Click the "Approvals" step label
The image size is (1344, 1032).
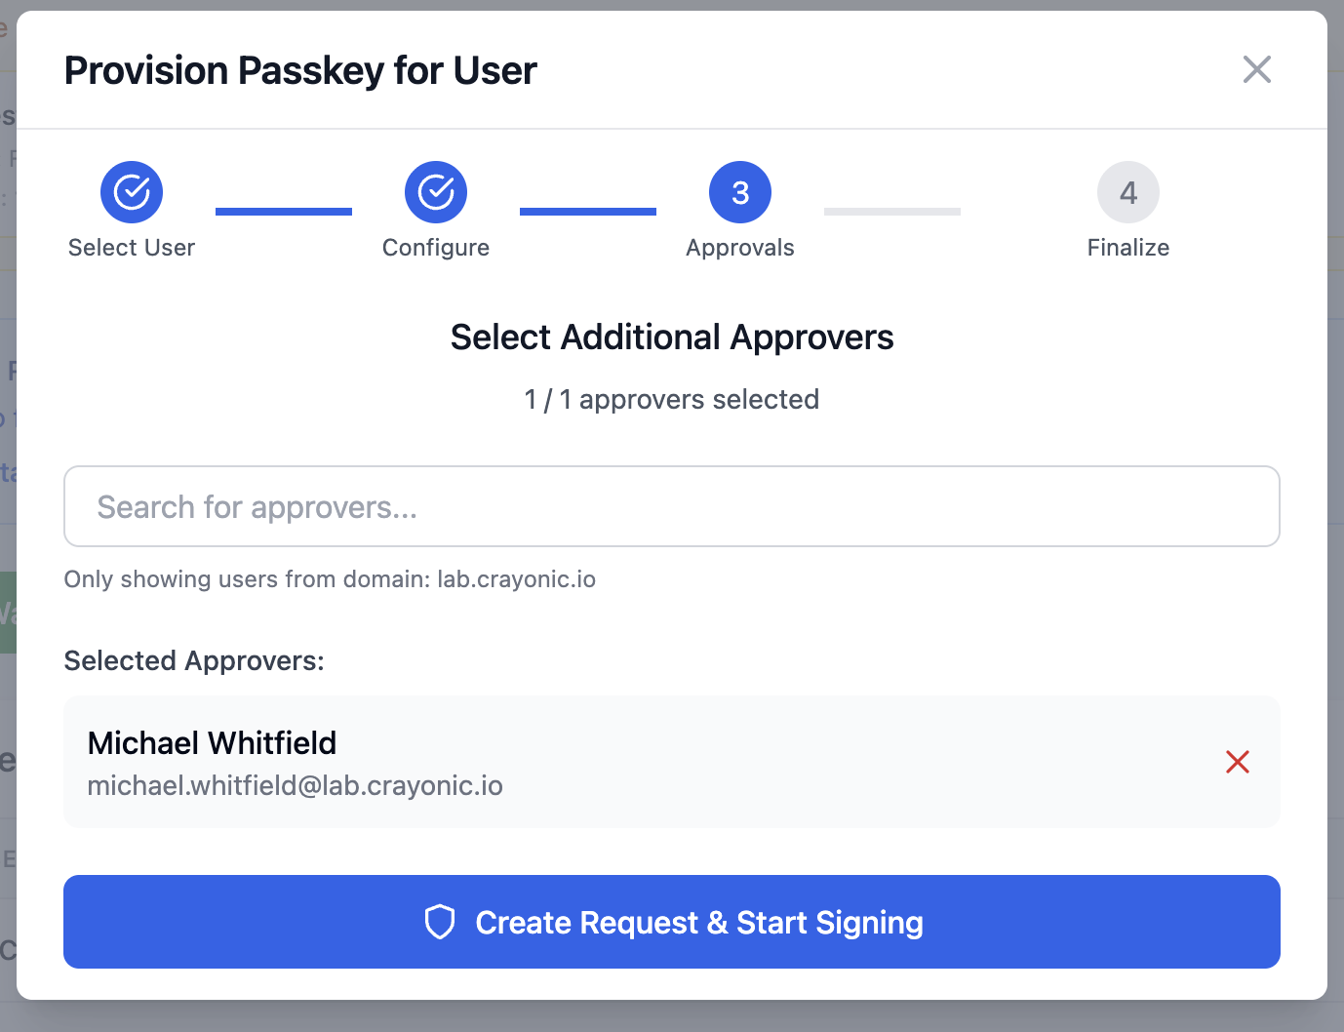(740, 248)
